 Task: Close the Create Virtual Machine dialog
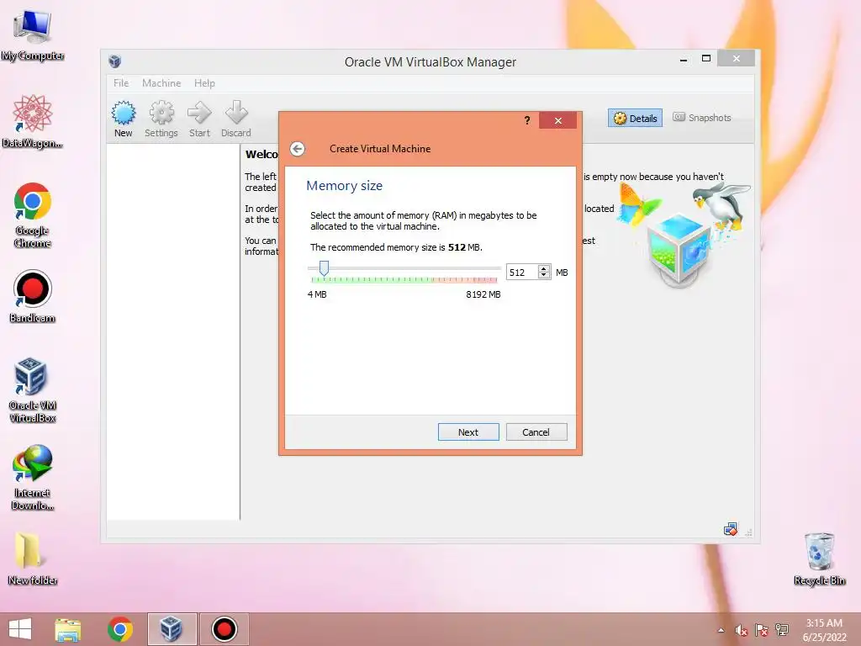pos(558,120)
